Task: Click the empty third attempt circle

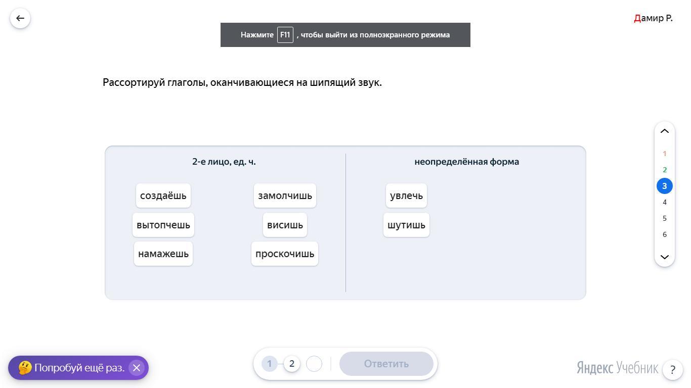Action: (314, 364)
